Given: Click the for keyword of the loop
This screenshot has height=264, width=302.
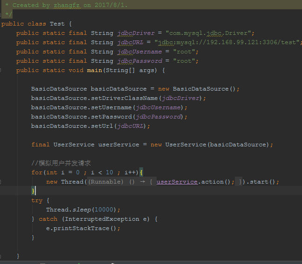Looking at the screenshot, I should click(37, 172).
